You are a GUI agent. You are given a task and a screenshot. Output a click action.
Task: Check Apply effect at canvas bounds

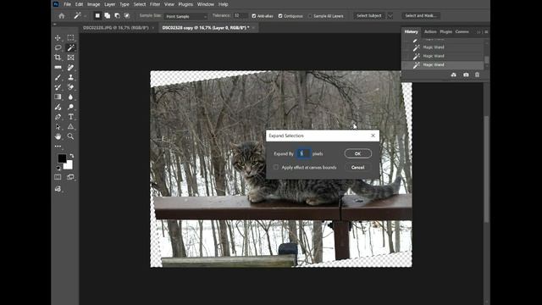tap(276, 168)
